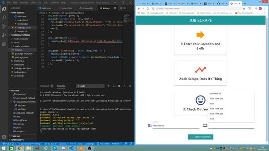Open Run and Debug view in activity bar

(x=4, y=35)
